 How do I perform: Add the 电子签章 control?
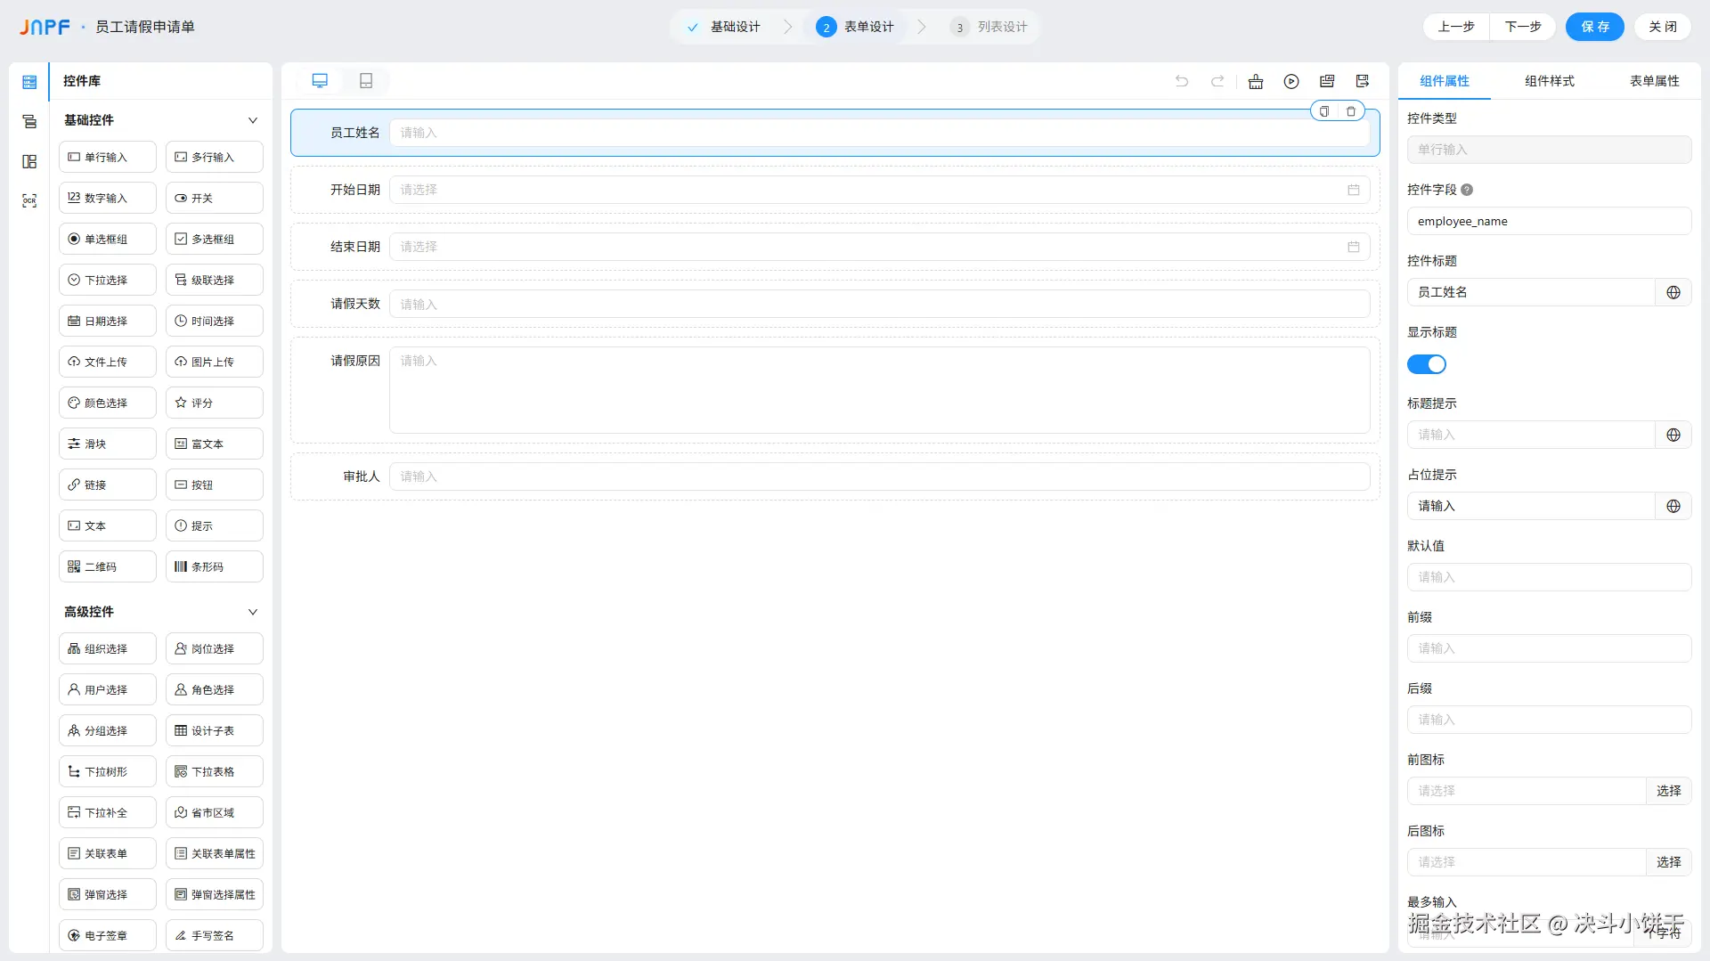(108, 935)
